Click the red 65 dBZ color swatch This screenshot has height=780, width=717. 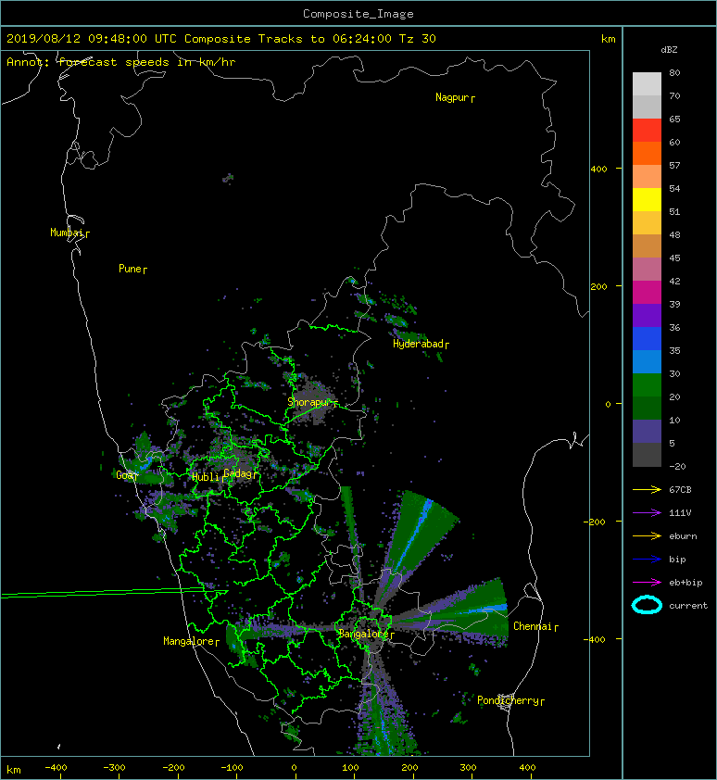pyautogui.click(x=647, y=130)
